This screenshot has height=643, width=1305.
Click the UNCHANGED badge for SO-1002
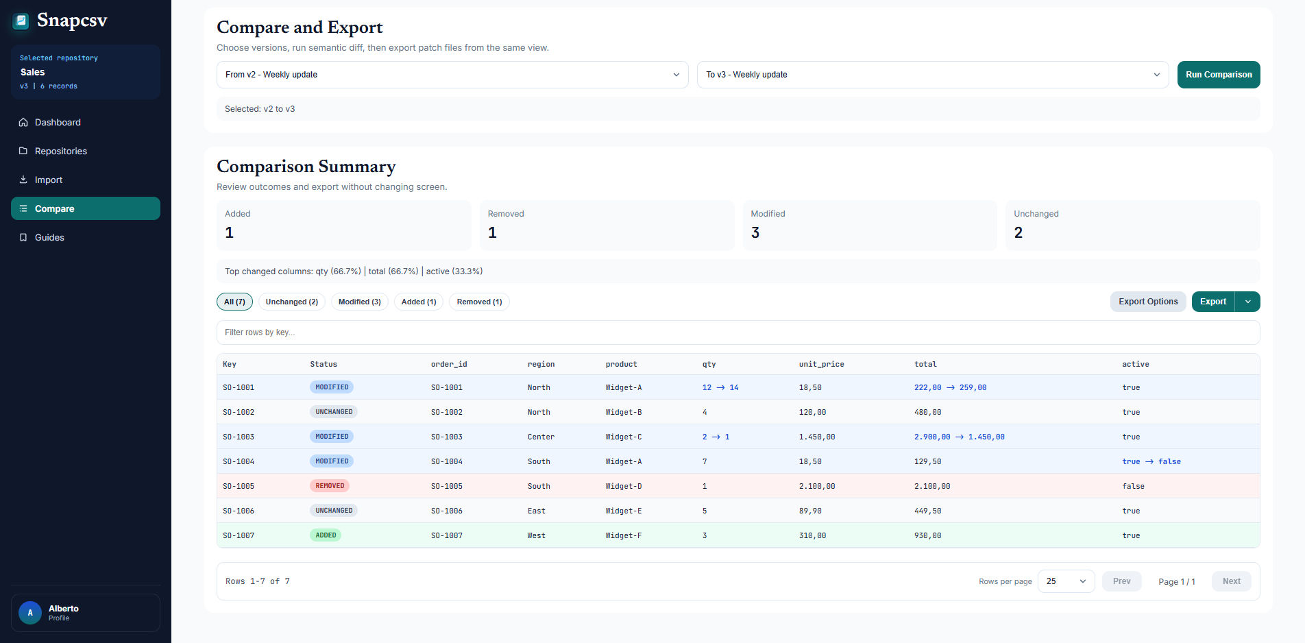[x=334, y=412]
